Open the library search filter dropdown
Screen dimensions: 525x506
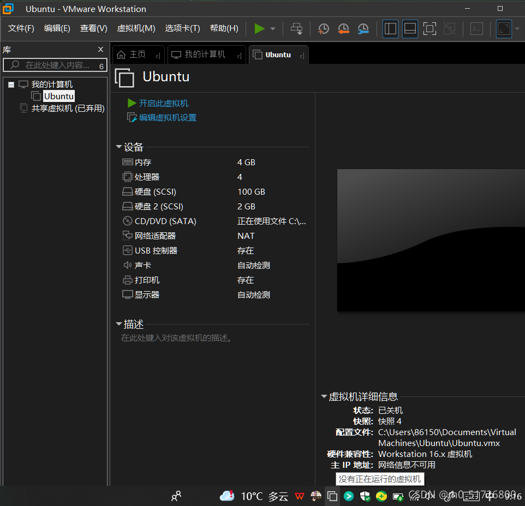pos(102,66)
